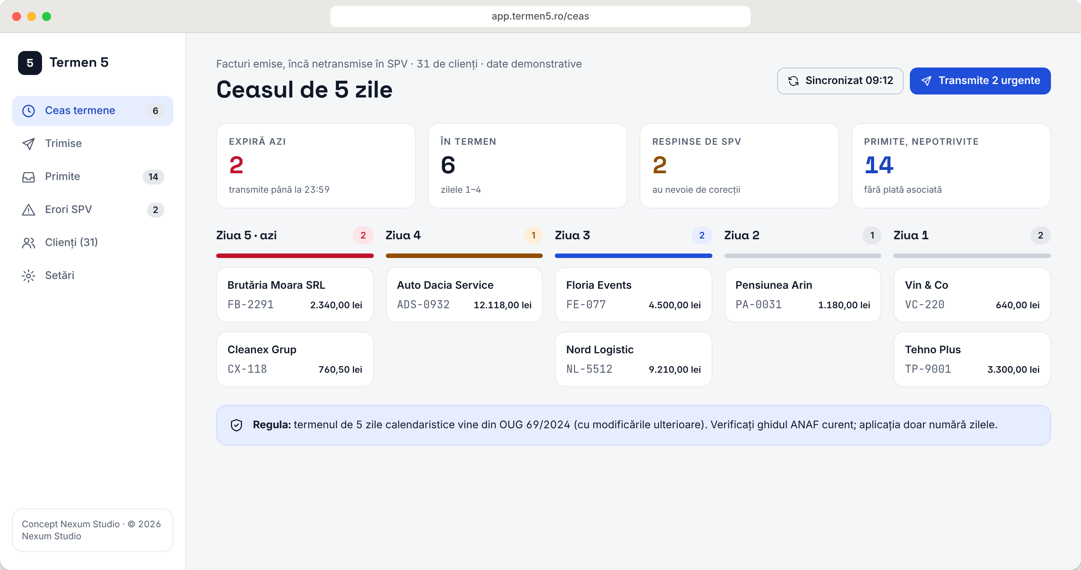Click the shield icon in the Regula notice
This screenshot has width=1081, height=570.
[237, 425]
